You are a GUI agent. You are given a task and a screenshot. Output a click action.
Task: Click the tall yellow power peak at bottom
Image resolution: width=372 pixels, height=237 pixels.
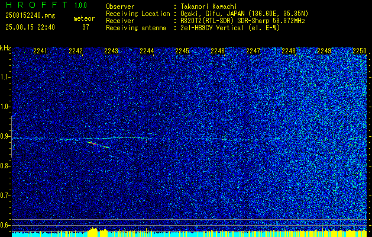93,232
